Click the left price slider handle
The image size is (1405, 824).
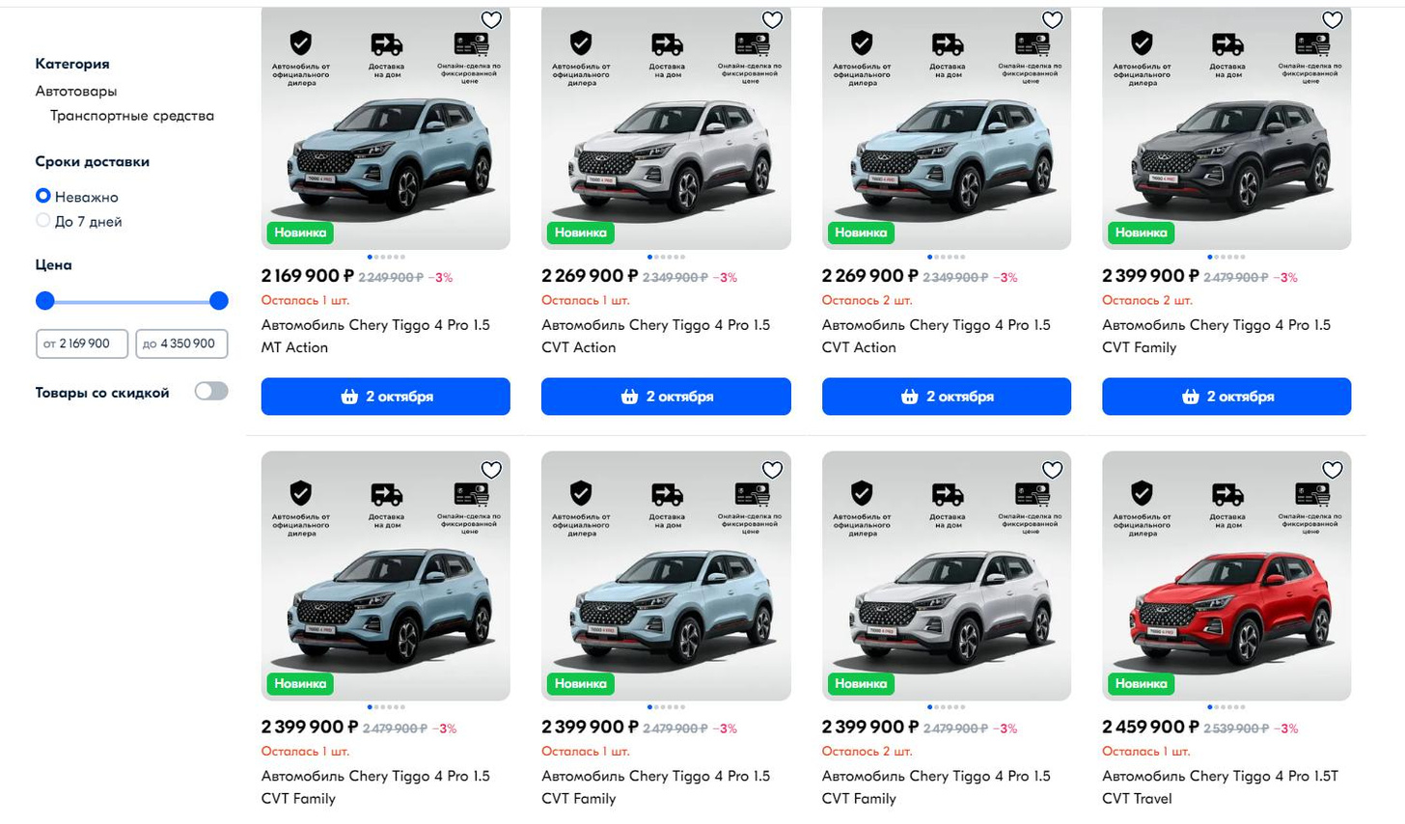pos(45,301)
